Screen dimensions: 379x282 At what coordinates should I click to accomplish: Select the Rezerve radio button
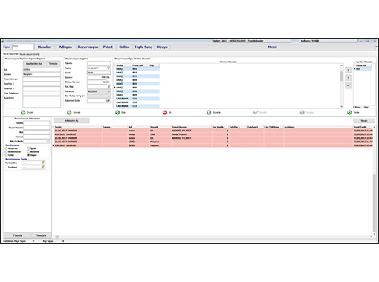[6, 148]
